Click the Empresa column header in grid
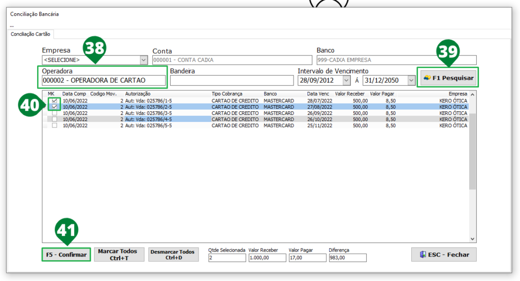The width and height of the screenshot is (520, 281). (x=458, y=94)
